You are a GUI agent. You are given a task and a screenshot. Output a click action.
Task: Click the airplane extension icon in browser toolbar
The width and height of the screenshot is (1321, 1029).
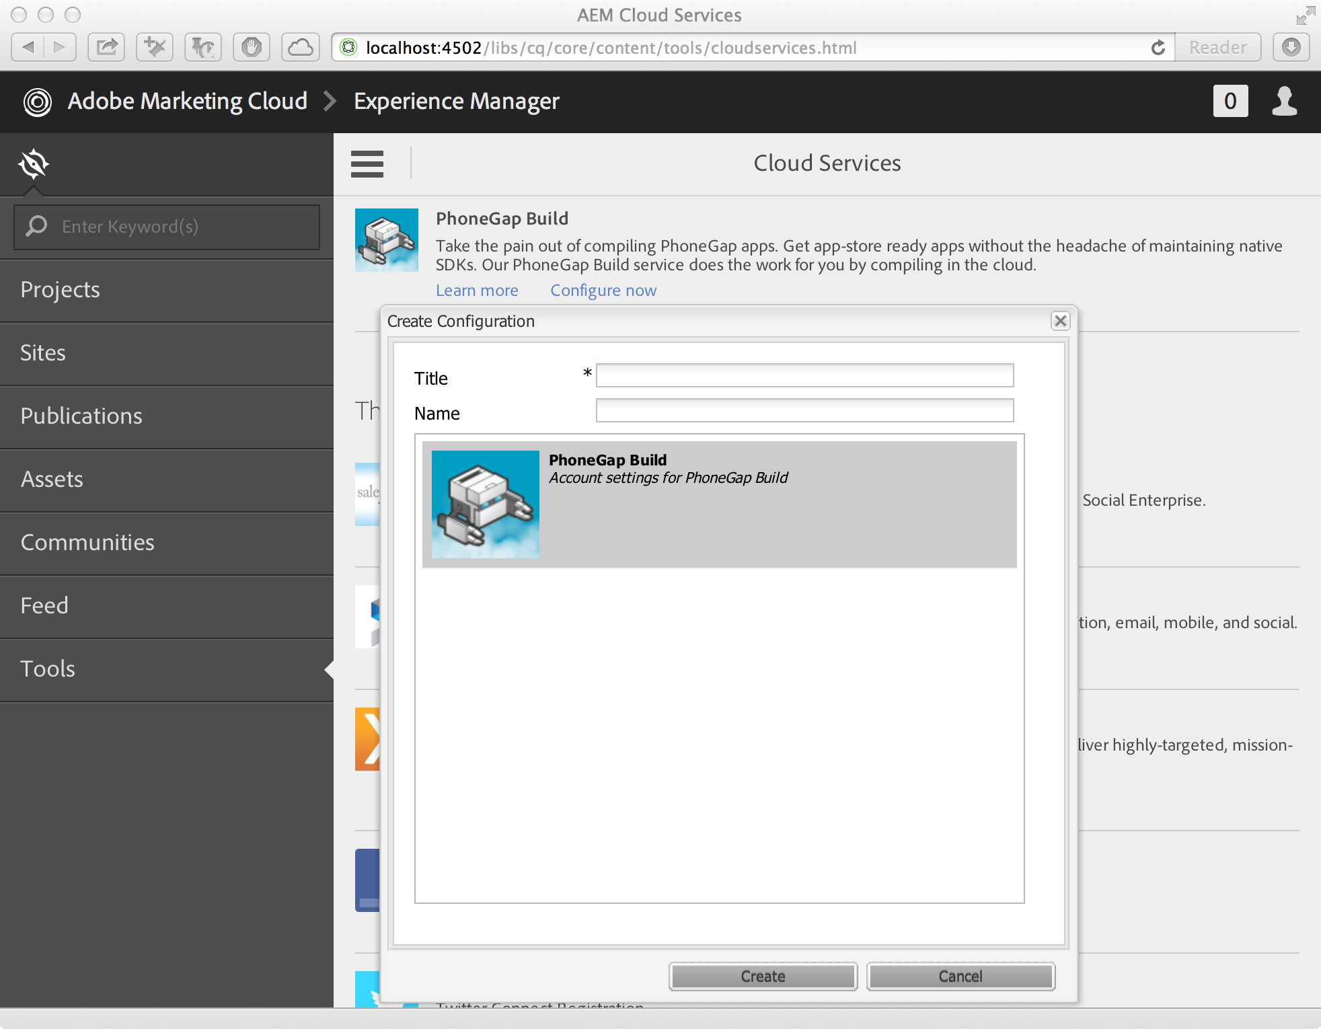pos(155,47)
